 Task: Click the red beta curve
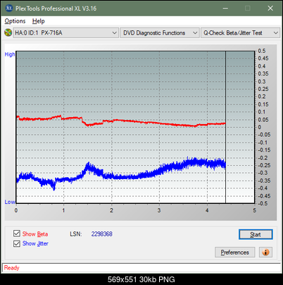click(x=121, y=121)
